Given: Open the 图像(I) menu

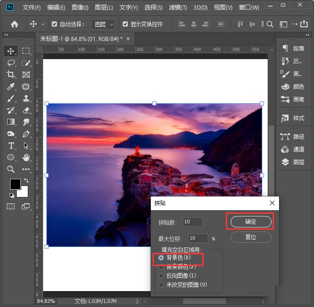Looking at the screenshot, I should pyautogui.click(x=80, y=8).
